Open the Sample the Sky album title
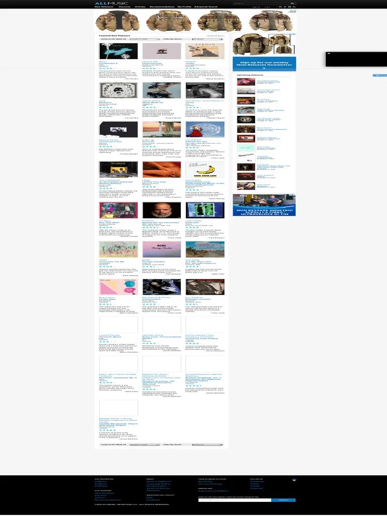This screenshot has width=387, height=516. click(196, 142)
